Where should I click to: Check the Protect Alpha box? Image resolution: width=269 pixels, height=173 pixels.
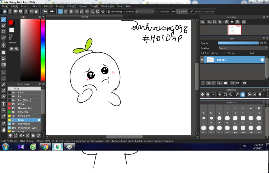[x=203, y=53]
